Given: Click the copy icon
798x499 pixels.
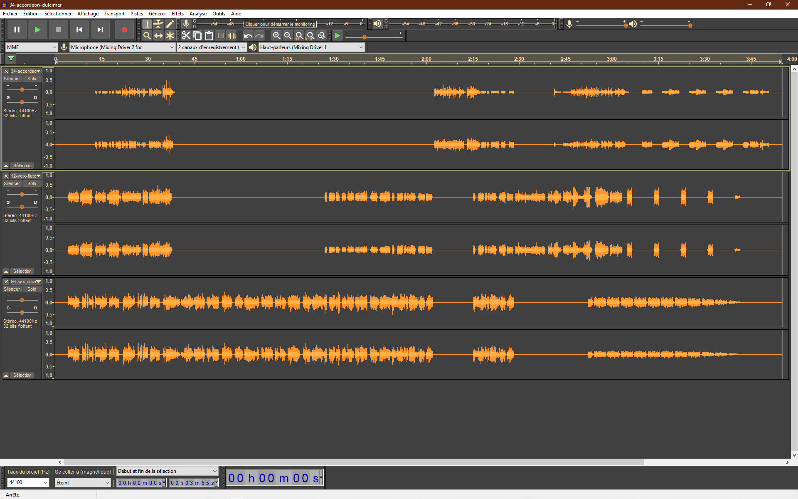Looking at the screenshot, I should click(197, 36).
